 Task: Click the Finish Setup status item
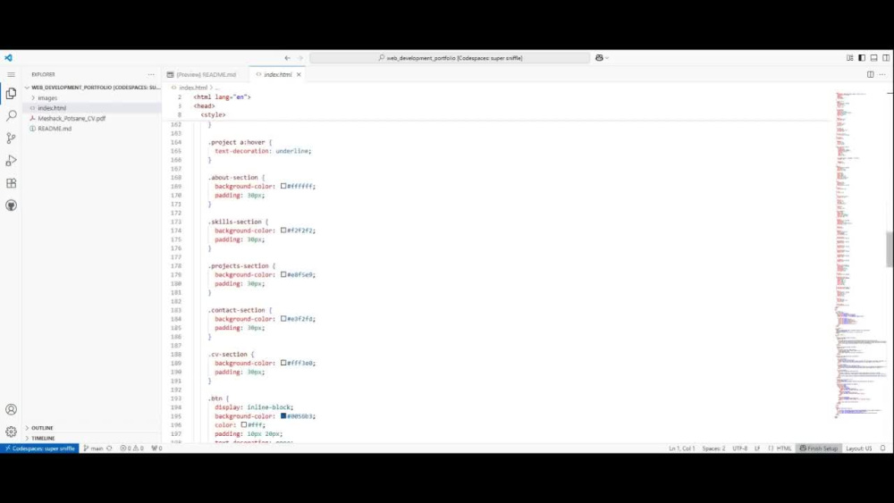(819, 449)
